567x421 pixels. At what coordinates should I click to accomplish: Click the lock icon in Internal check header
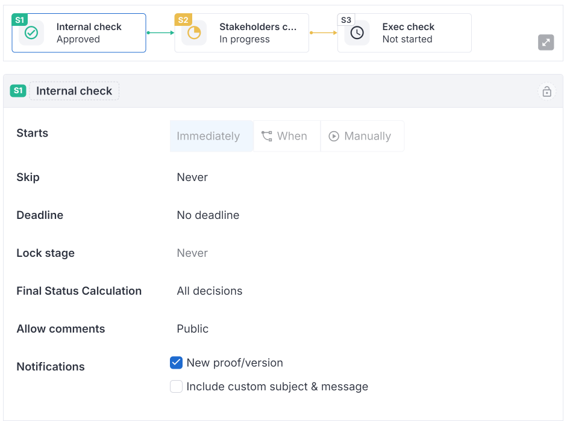[x=547, y=91]
